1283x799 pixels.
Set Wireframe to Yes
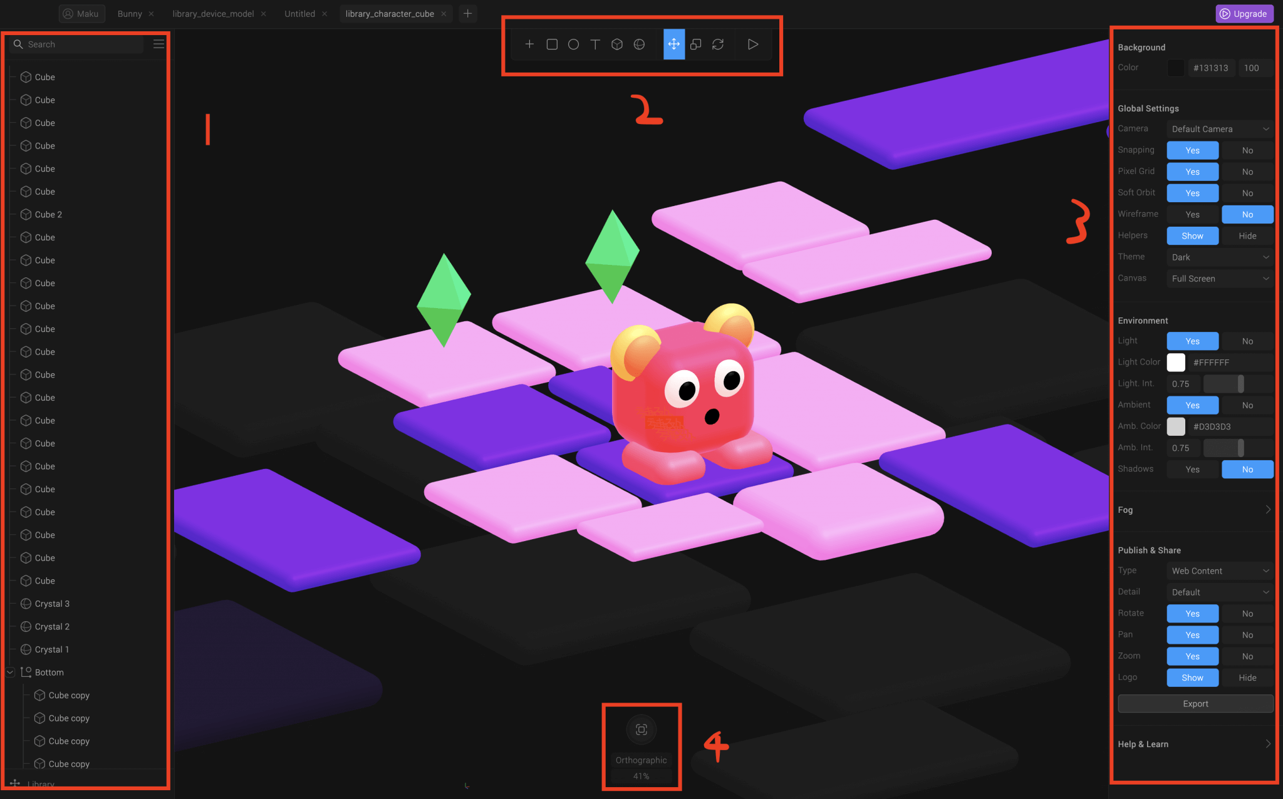[x=1192, y=215]
